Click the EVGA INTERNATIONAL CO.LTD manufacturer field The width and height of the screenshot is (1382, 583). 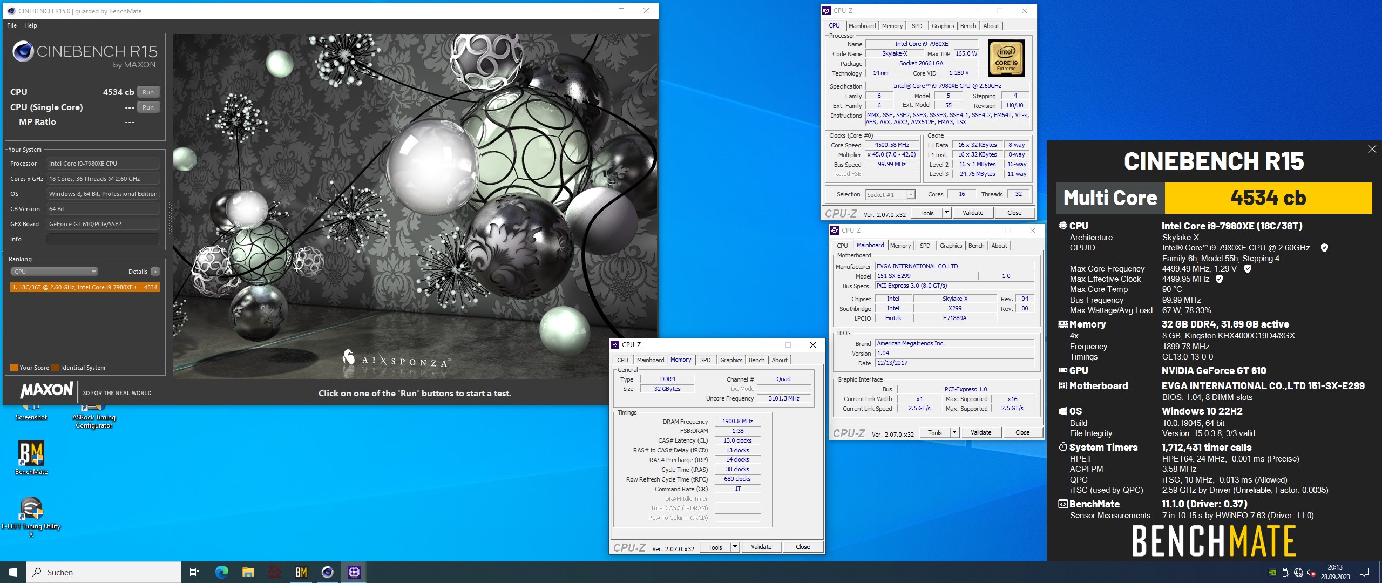[x=954, y=267]
